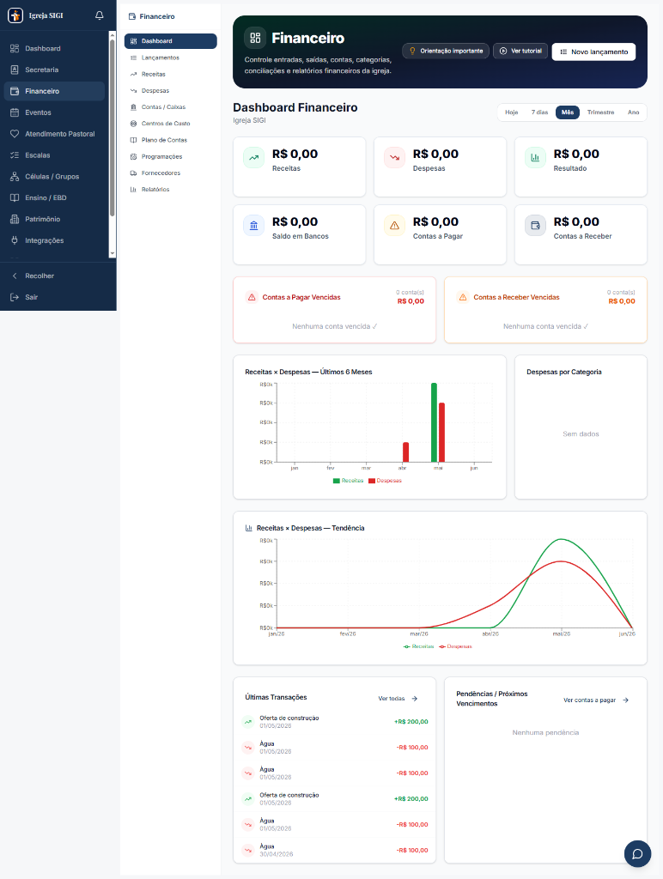Select the 7 dias period tab
The height and width of the screenshot is (879, 663).
[539, 112]
